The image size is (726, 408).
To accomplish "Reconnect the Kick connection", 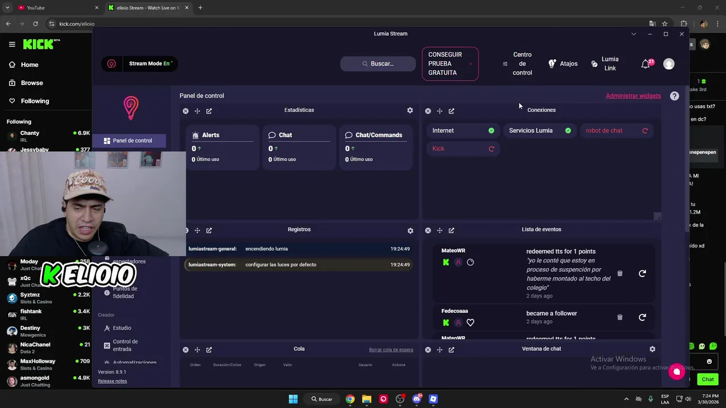I will (491, 149).
